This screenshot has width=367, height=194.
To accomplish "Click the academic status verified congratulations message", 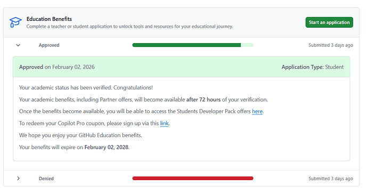I will pos(86,87).
